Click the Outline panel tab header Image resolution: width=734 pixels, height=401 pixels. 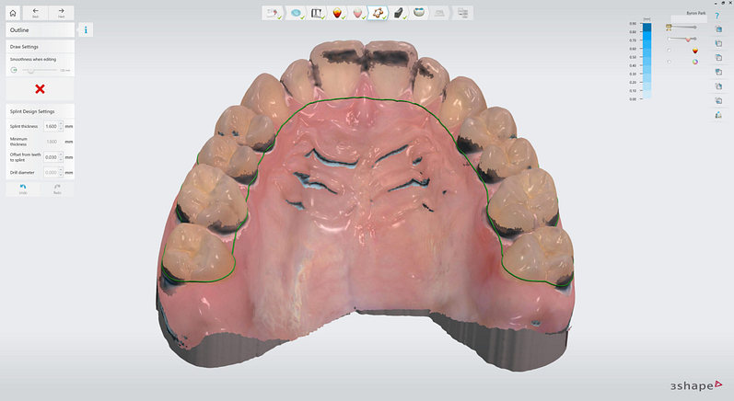(x=39, y=30)
